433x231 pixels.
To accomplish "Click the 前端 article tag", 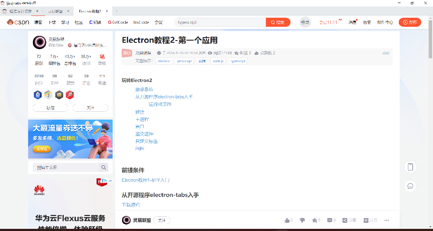I will (202, 61).
